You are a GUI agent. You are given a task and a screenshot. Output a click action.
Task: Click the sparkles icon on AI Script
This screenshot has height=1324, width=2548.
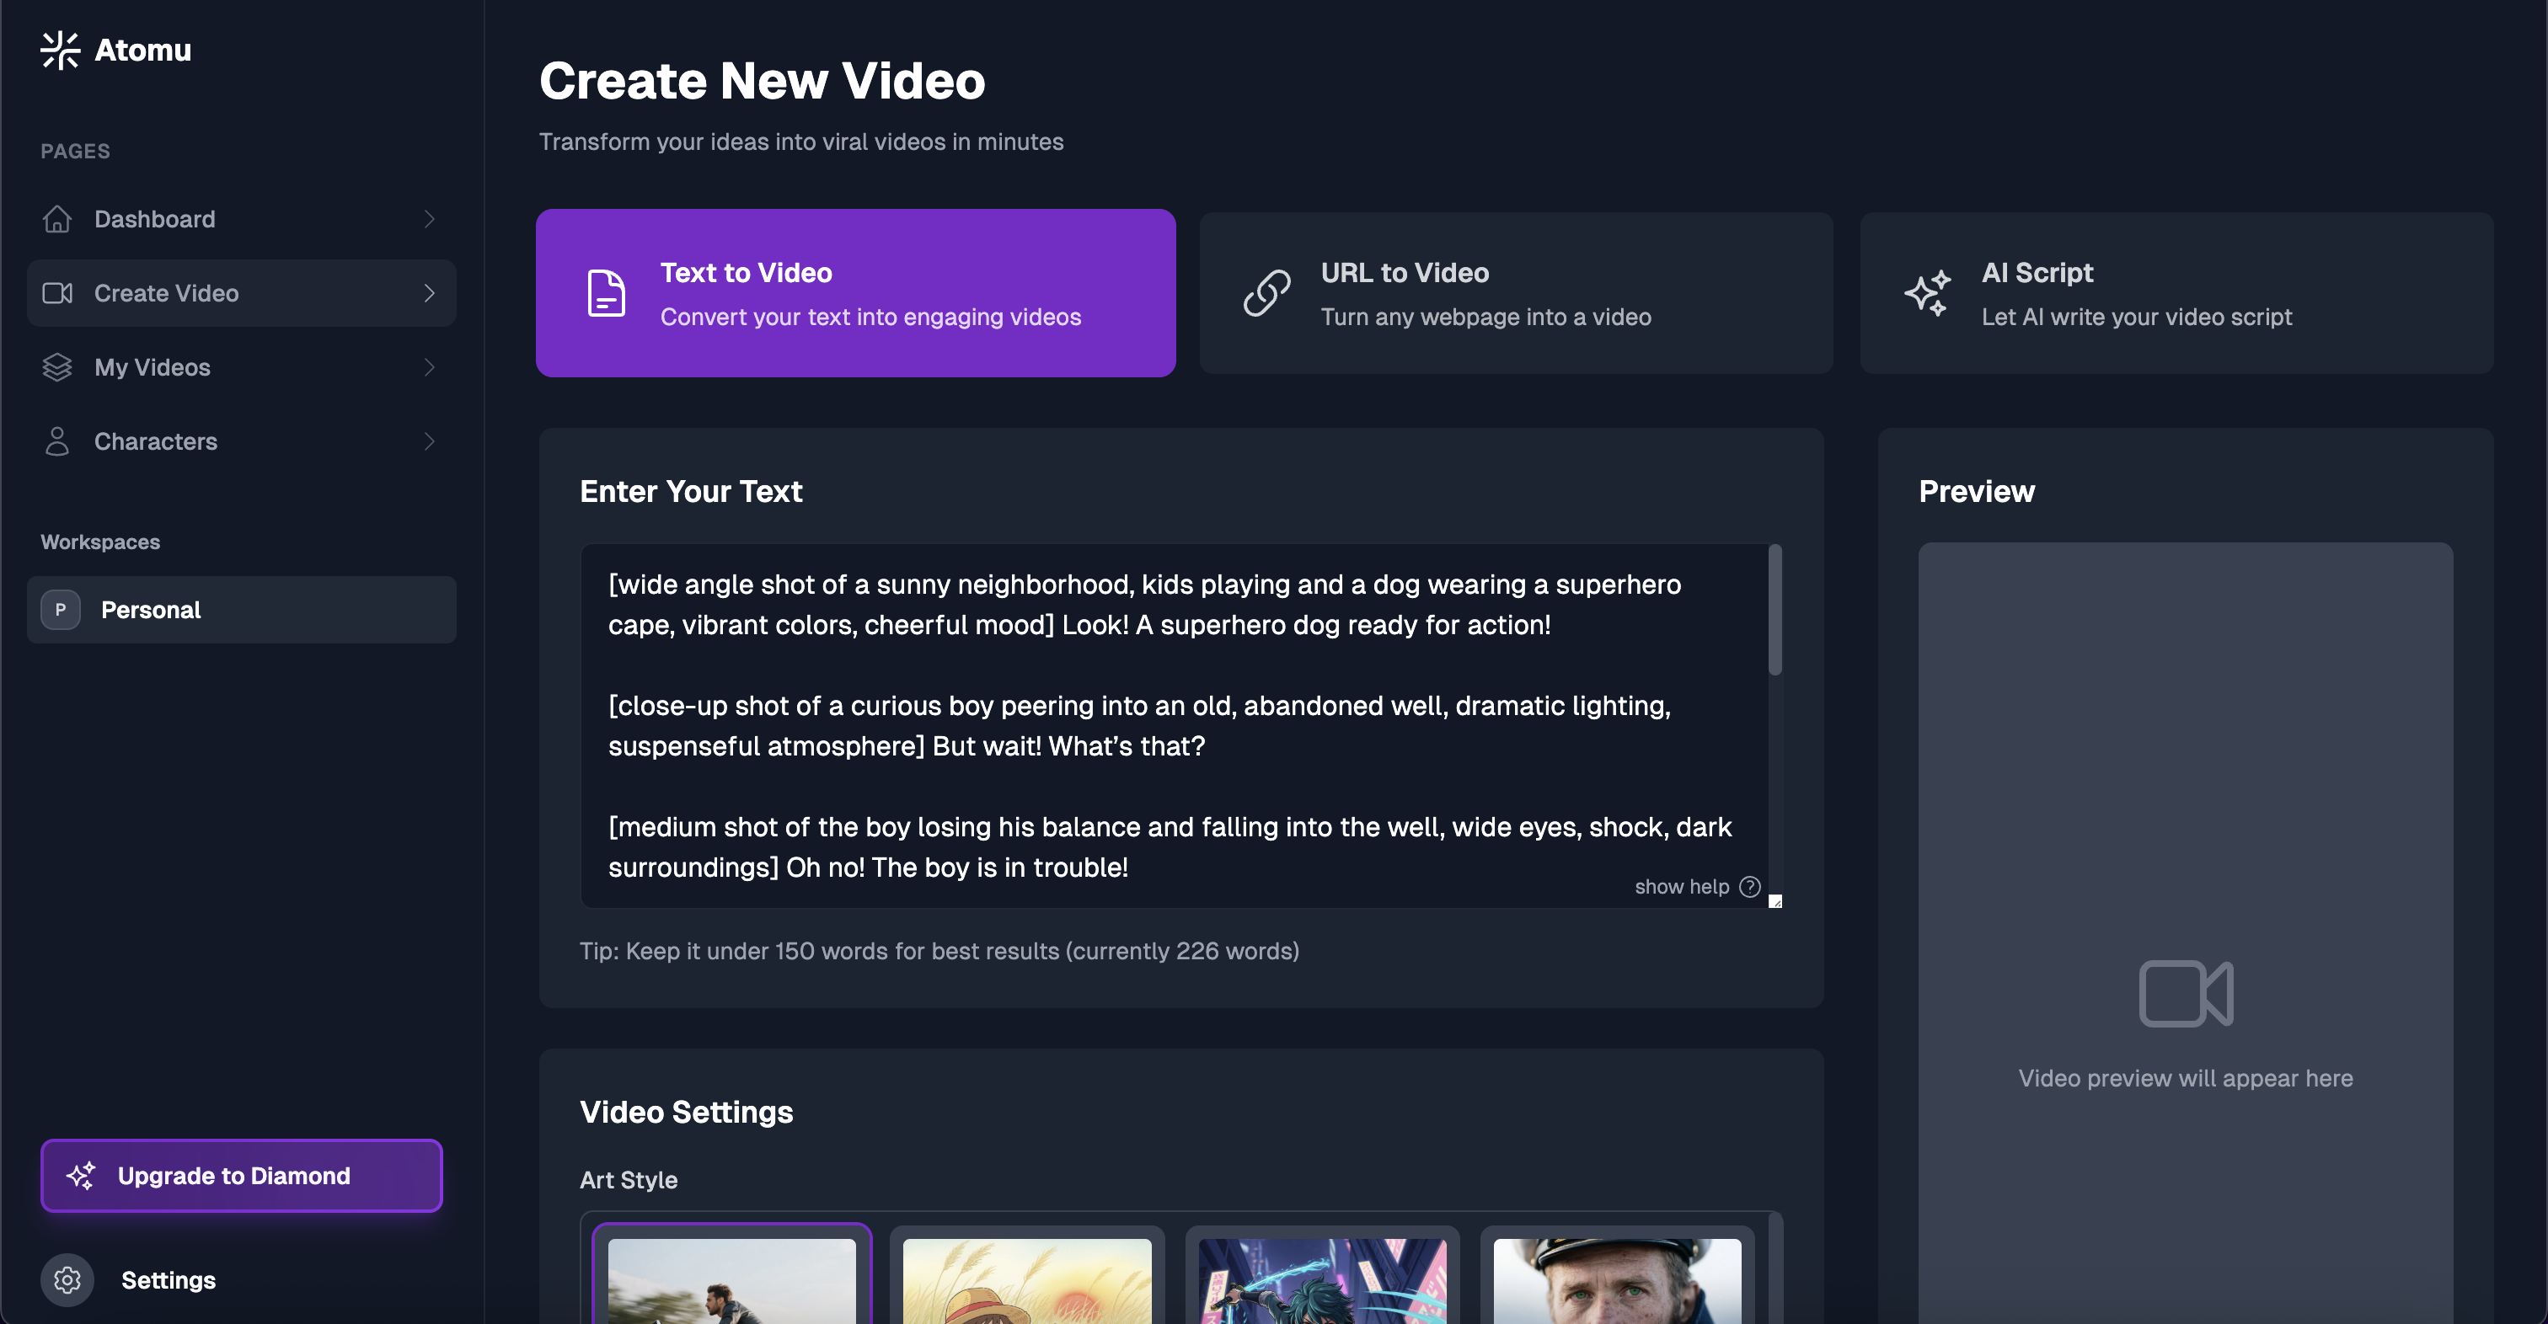[1928, 293]
